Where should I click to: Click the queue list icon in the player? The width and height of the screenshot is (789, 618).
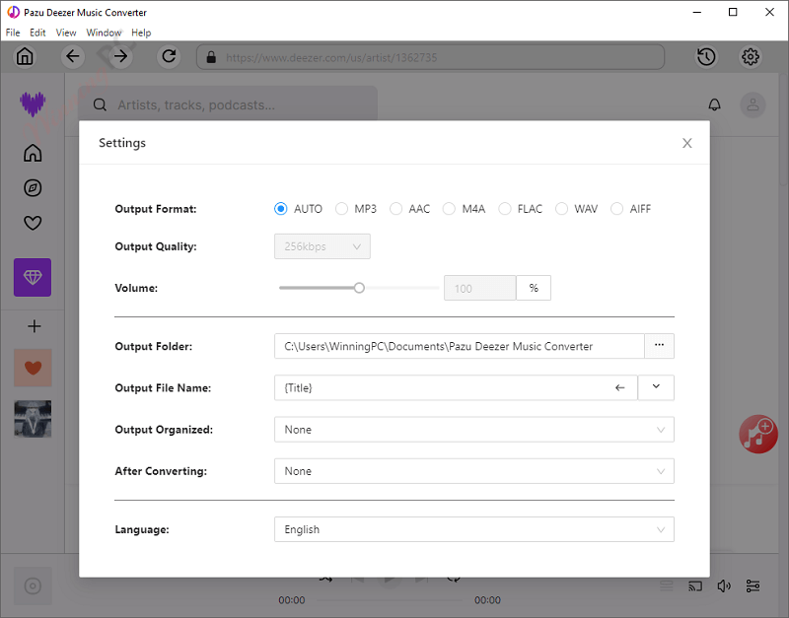pyautogui.click(x=667, y=586)
